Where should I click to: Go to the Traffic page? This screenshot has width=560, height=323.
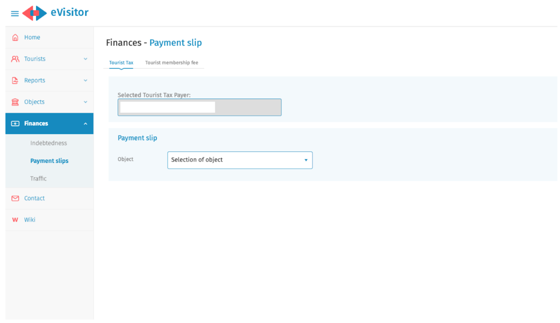pos(38,178)
